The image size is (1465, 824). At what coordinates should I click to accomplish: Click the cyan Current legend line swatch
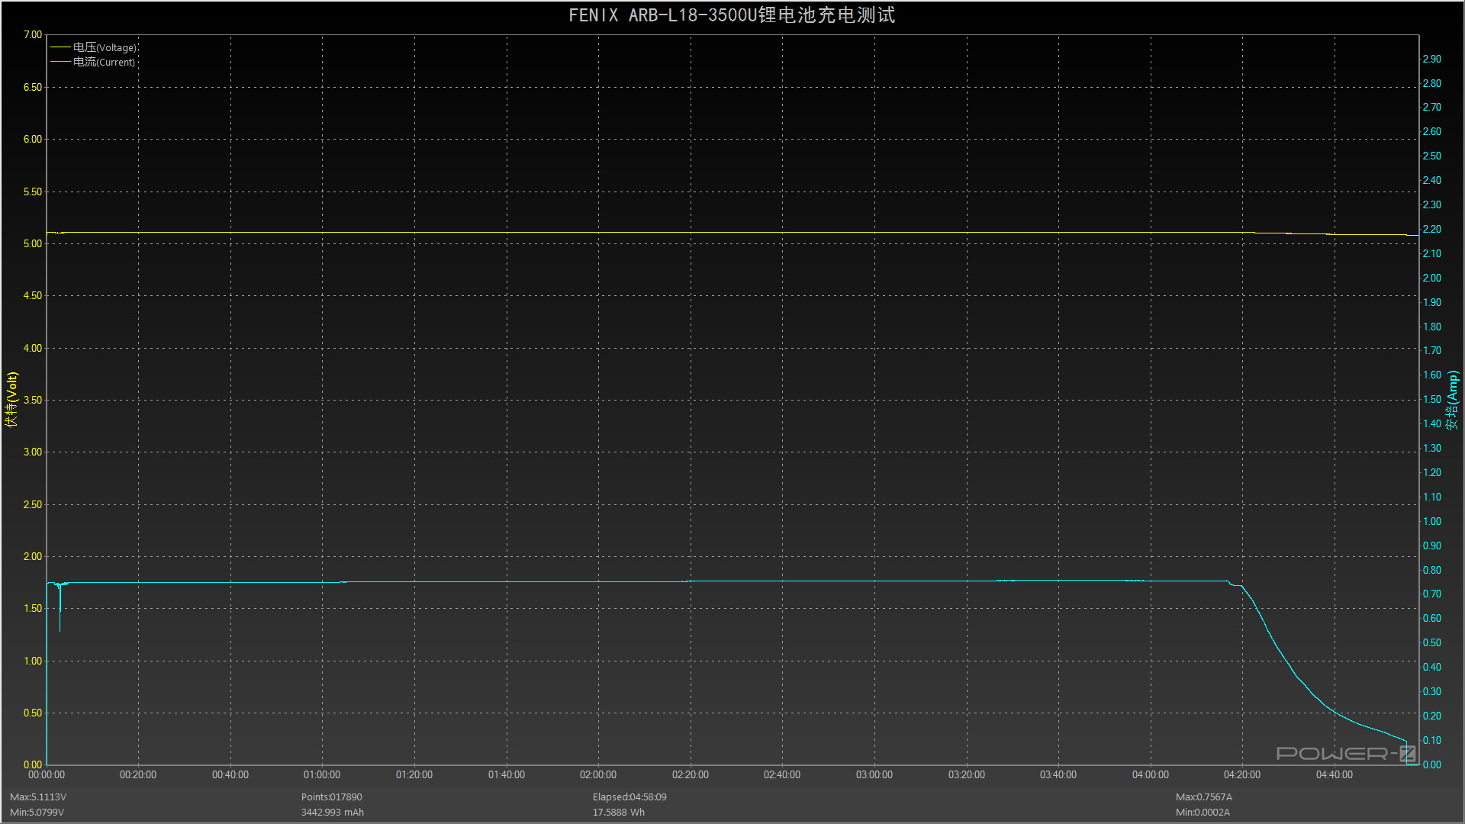(60, 62)
